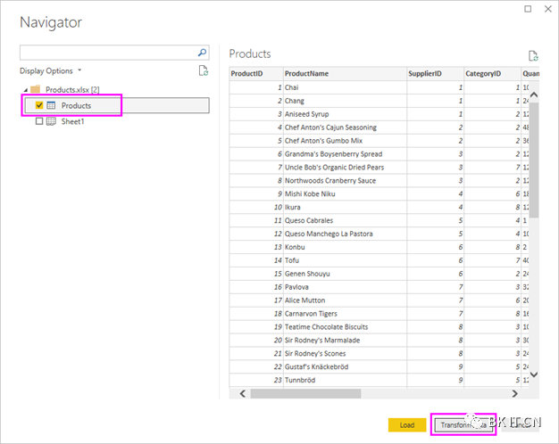Click the Carnarvon Tigers cell
The width and height of the screenshot is (559, 444).
tap(345, 313)
